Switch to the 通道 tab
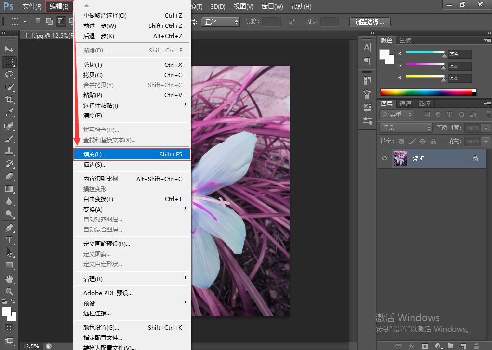The image size is (492, 350). tap(405, 104)
